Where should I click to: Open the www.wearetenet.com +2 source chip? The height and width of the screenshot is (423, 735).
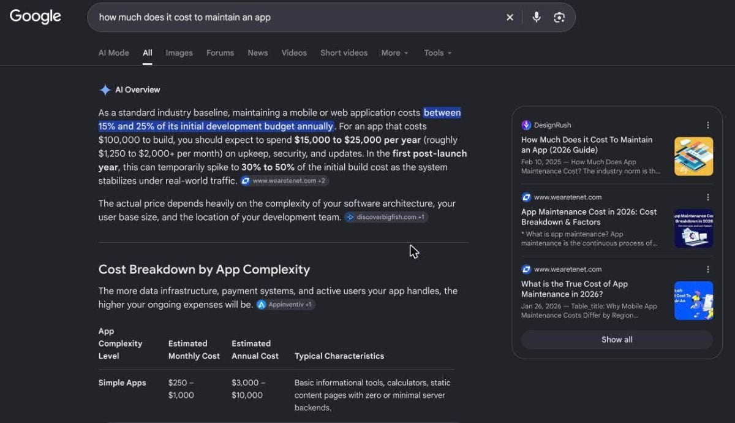point(284,181)
